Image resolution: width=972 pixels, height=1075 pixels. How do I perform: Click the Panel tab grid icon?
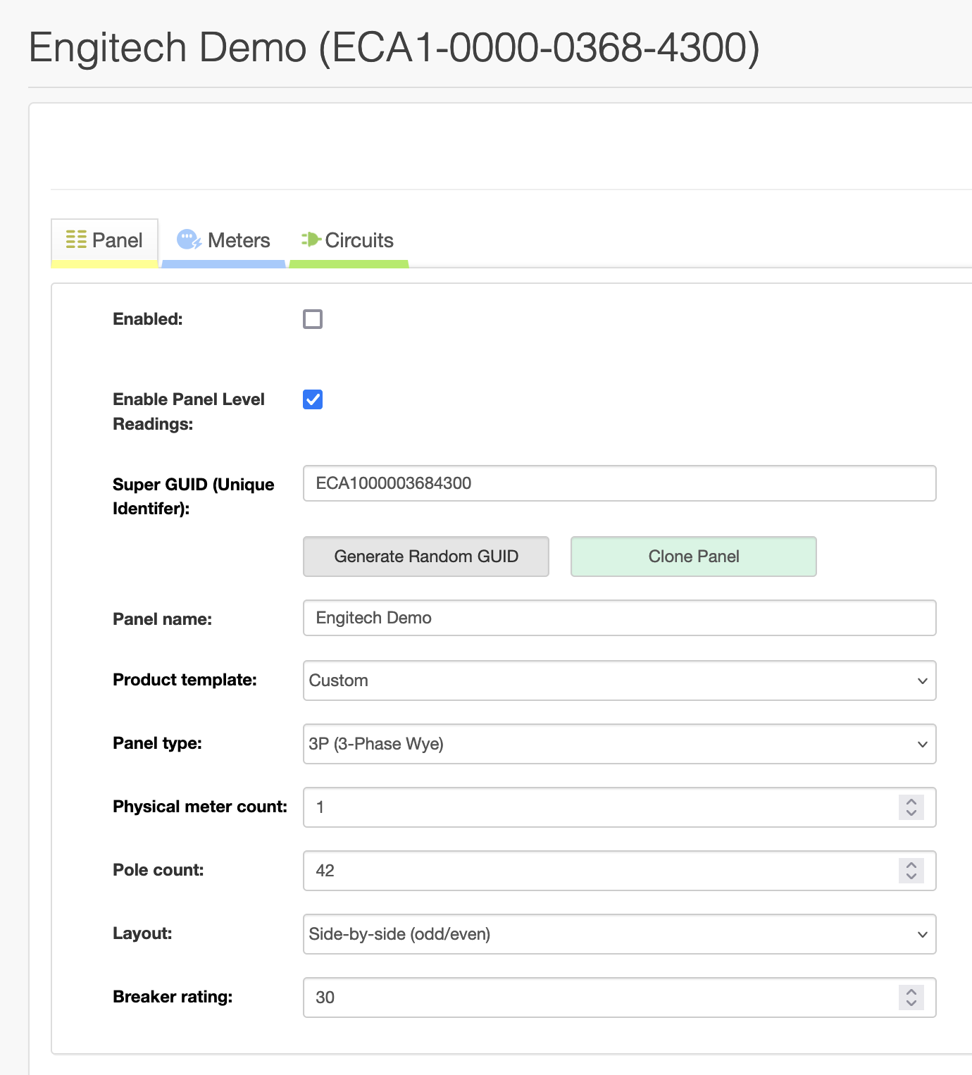[76, 240]
